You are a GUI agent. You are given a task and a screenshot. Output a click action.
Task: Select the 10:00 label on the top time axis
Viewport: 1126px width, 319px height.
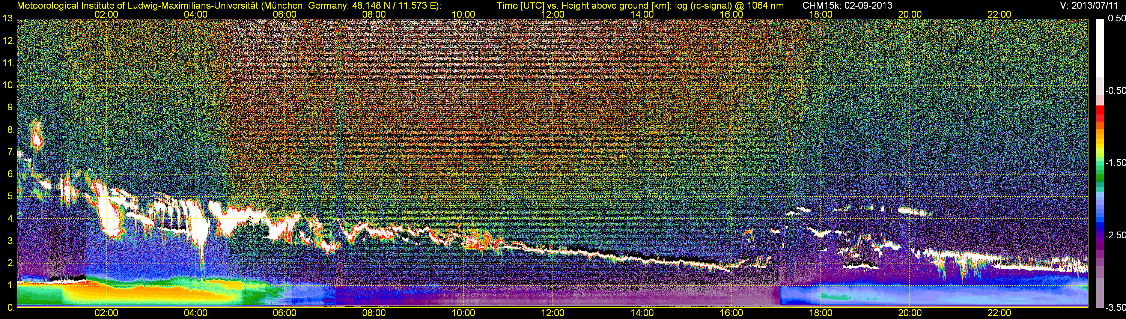coord(463,14)
